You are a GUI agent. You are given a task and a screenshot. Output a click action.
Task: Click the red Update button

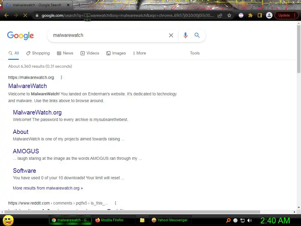coord(284,15)
